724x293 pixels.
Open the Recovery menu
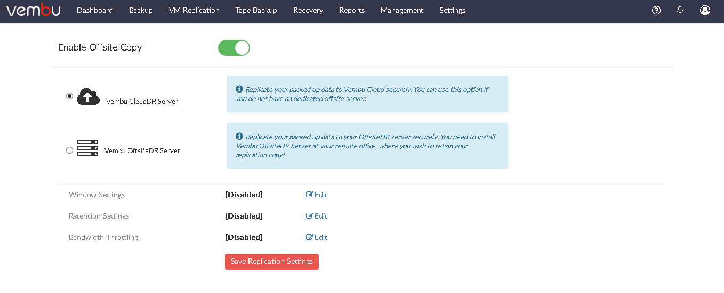308,10
